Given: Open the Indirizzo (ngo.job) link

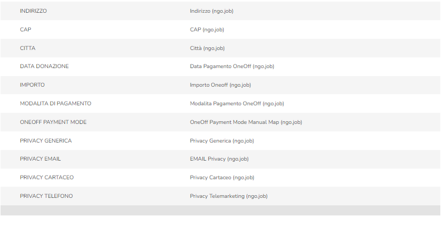Looking at the screenshot, I should [211, 11].
